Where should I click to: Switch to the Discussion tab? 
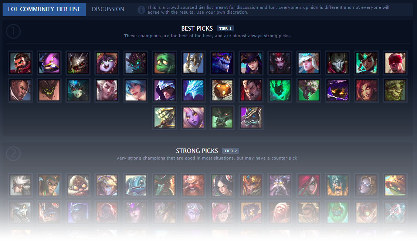(108, 9)
